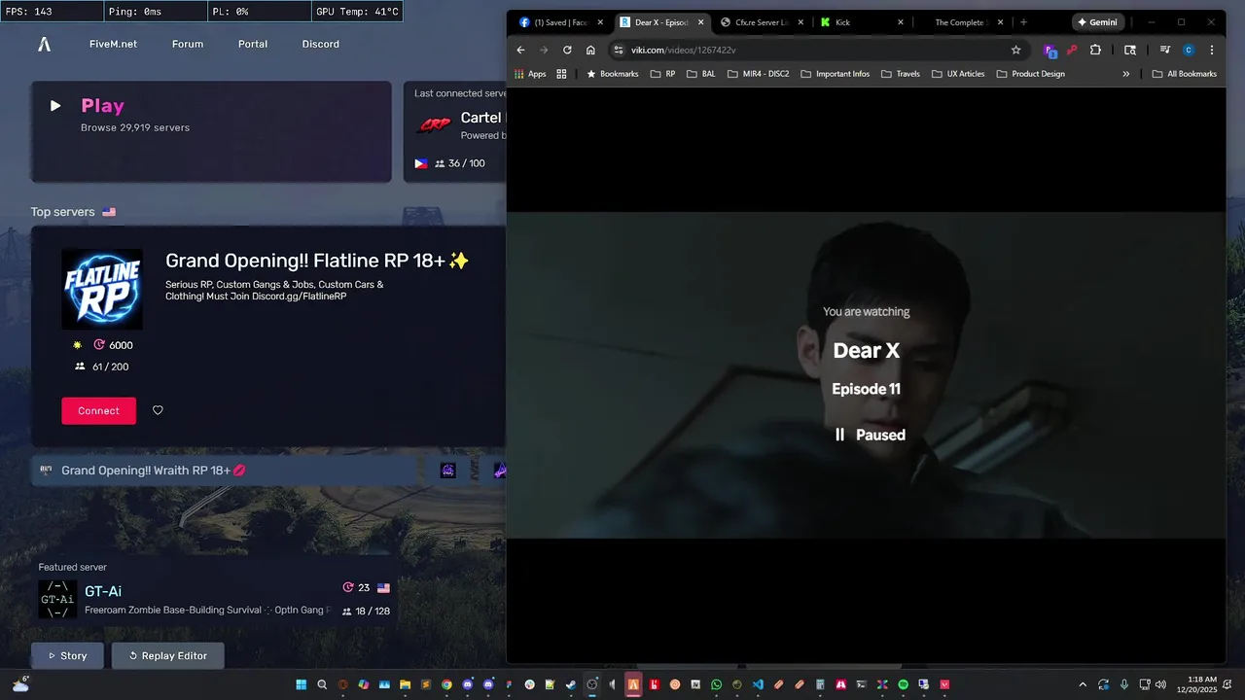Open the Portal menu item
Screen dimensions: 1245x700
coord(253,44)
